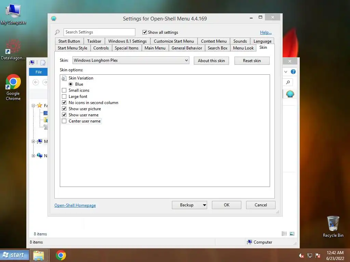This screenshot has height=262, width=350.
Task: Open Action Center flag tray icon
Action: [x=318, y=256]
